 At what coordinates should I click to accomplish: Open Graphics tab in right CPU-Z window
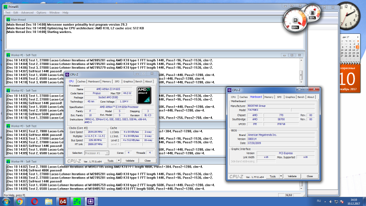(290, 97)
